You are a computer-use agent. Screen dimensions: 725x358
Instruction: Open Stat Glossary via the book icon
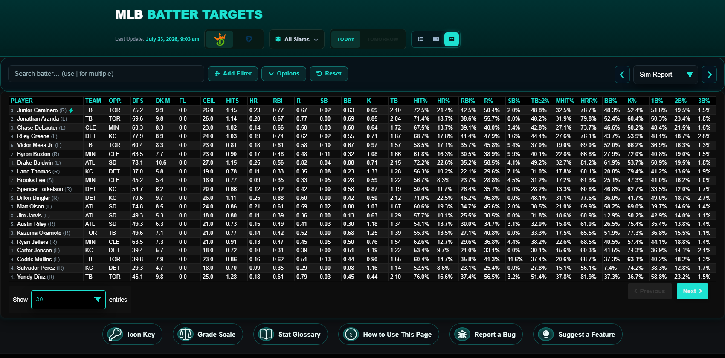pos(266,335)
